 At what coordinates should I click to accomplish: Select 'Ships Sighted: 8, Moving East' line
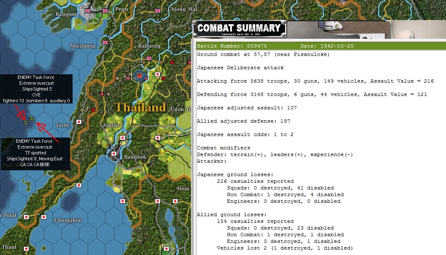coord(35,159)
